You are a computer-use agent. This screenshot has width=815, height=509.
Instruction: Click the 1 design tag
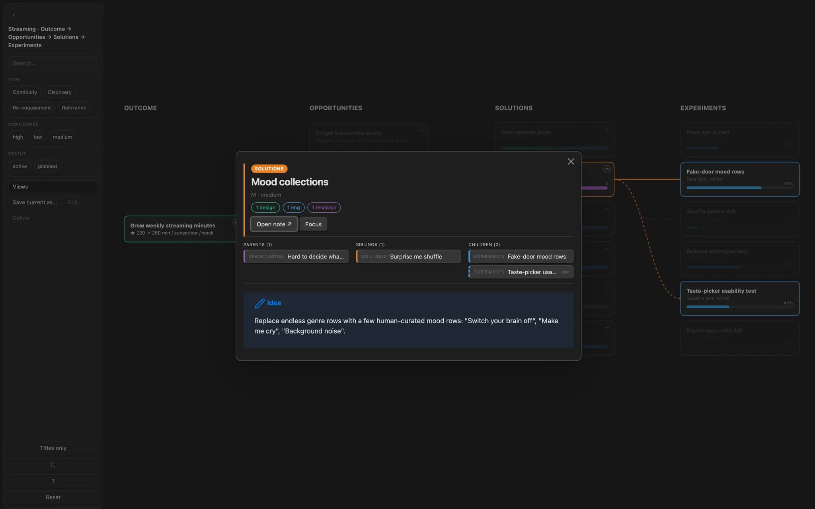265,208
